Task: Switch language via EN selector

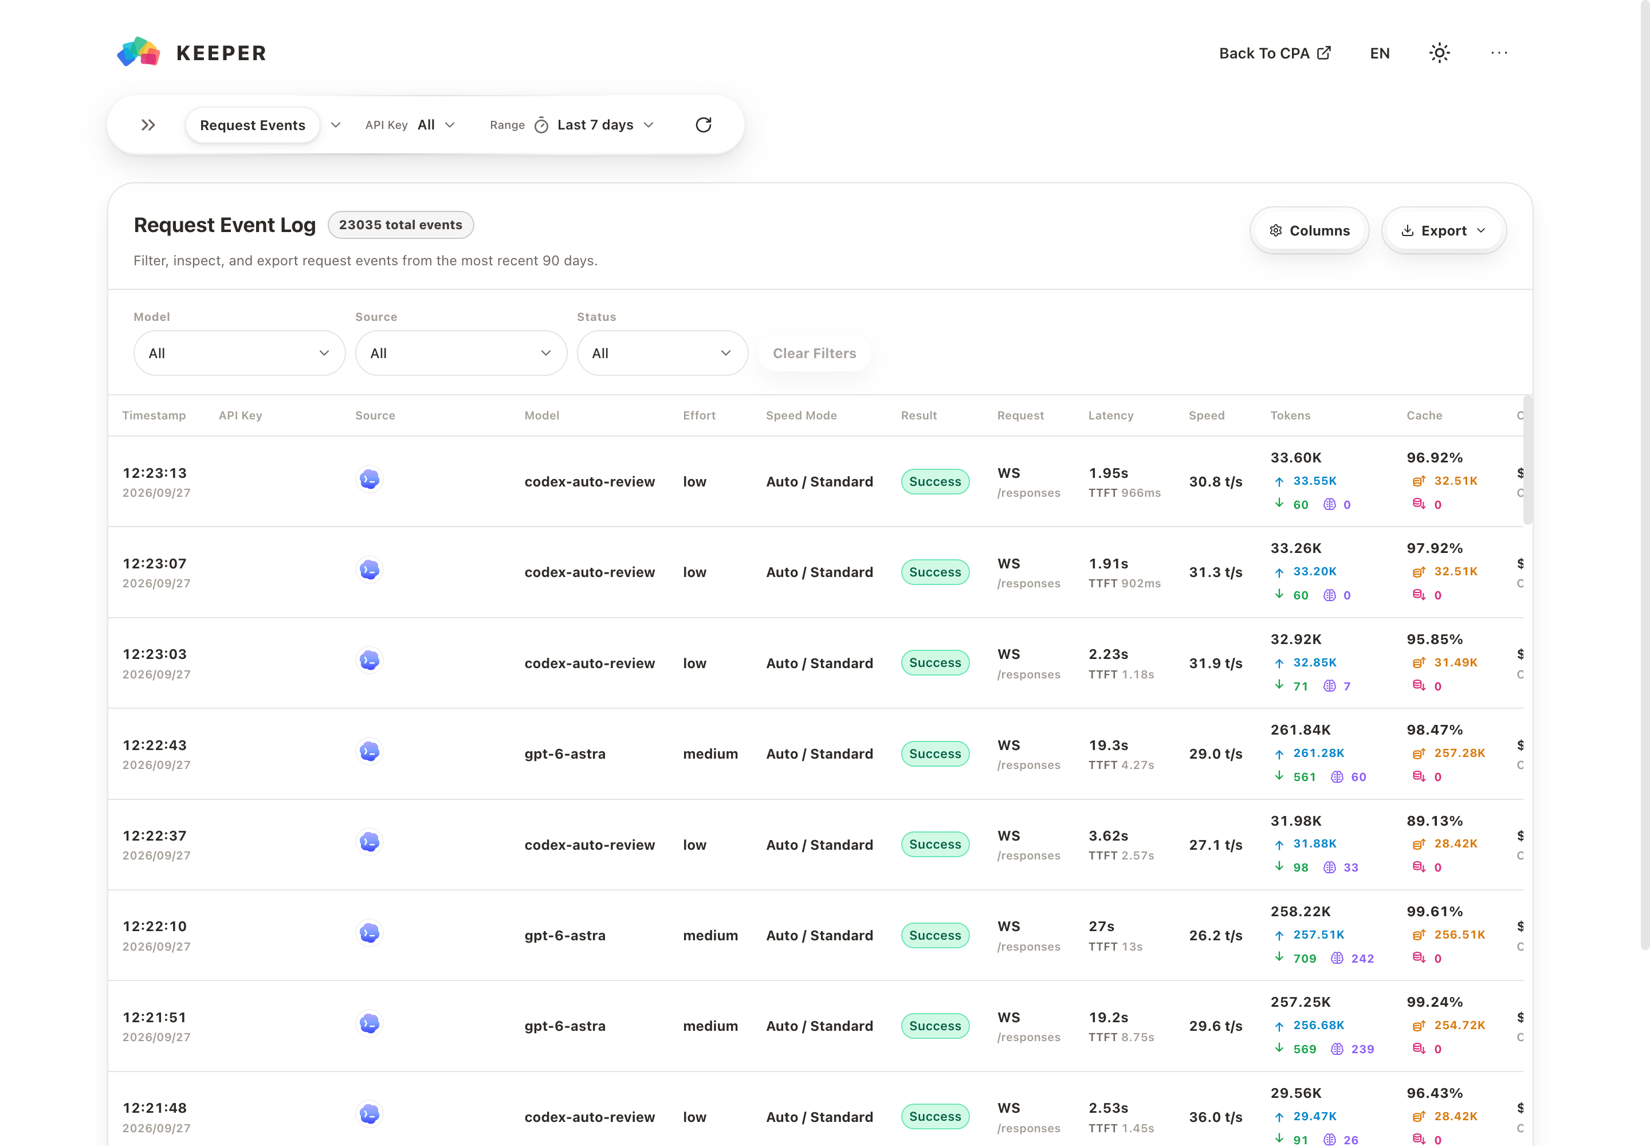Action: pos(1380,53)
